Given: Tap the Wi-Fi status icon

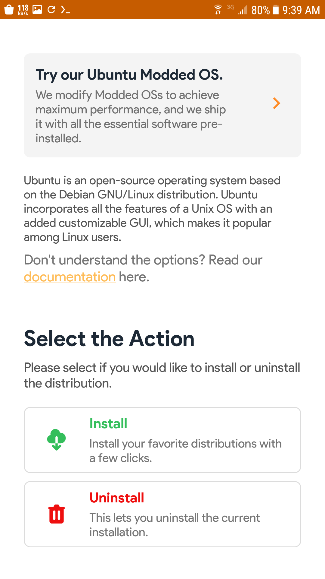Looking at the screenshot, I should [218, 10].
